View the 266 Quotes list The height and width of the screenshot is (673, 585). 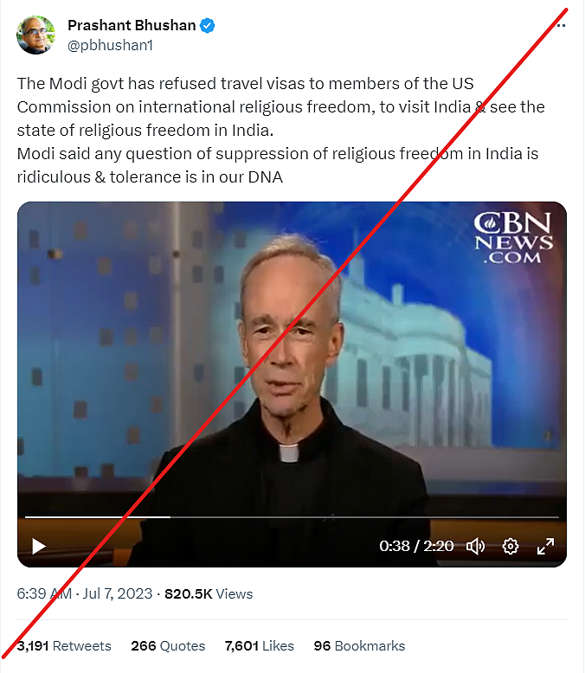tap(168, 645)
